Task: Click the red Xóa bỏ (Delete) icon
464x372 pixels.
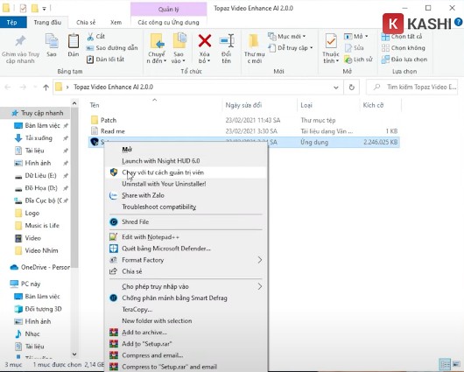Action: 205,41
